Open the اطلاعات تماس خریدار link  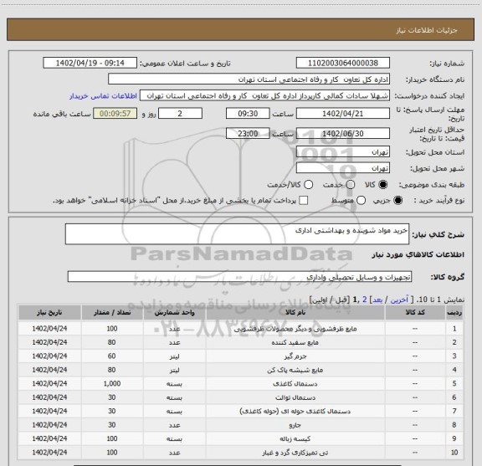click(103, 96)
